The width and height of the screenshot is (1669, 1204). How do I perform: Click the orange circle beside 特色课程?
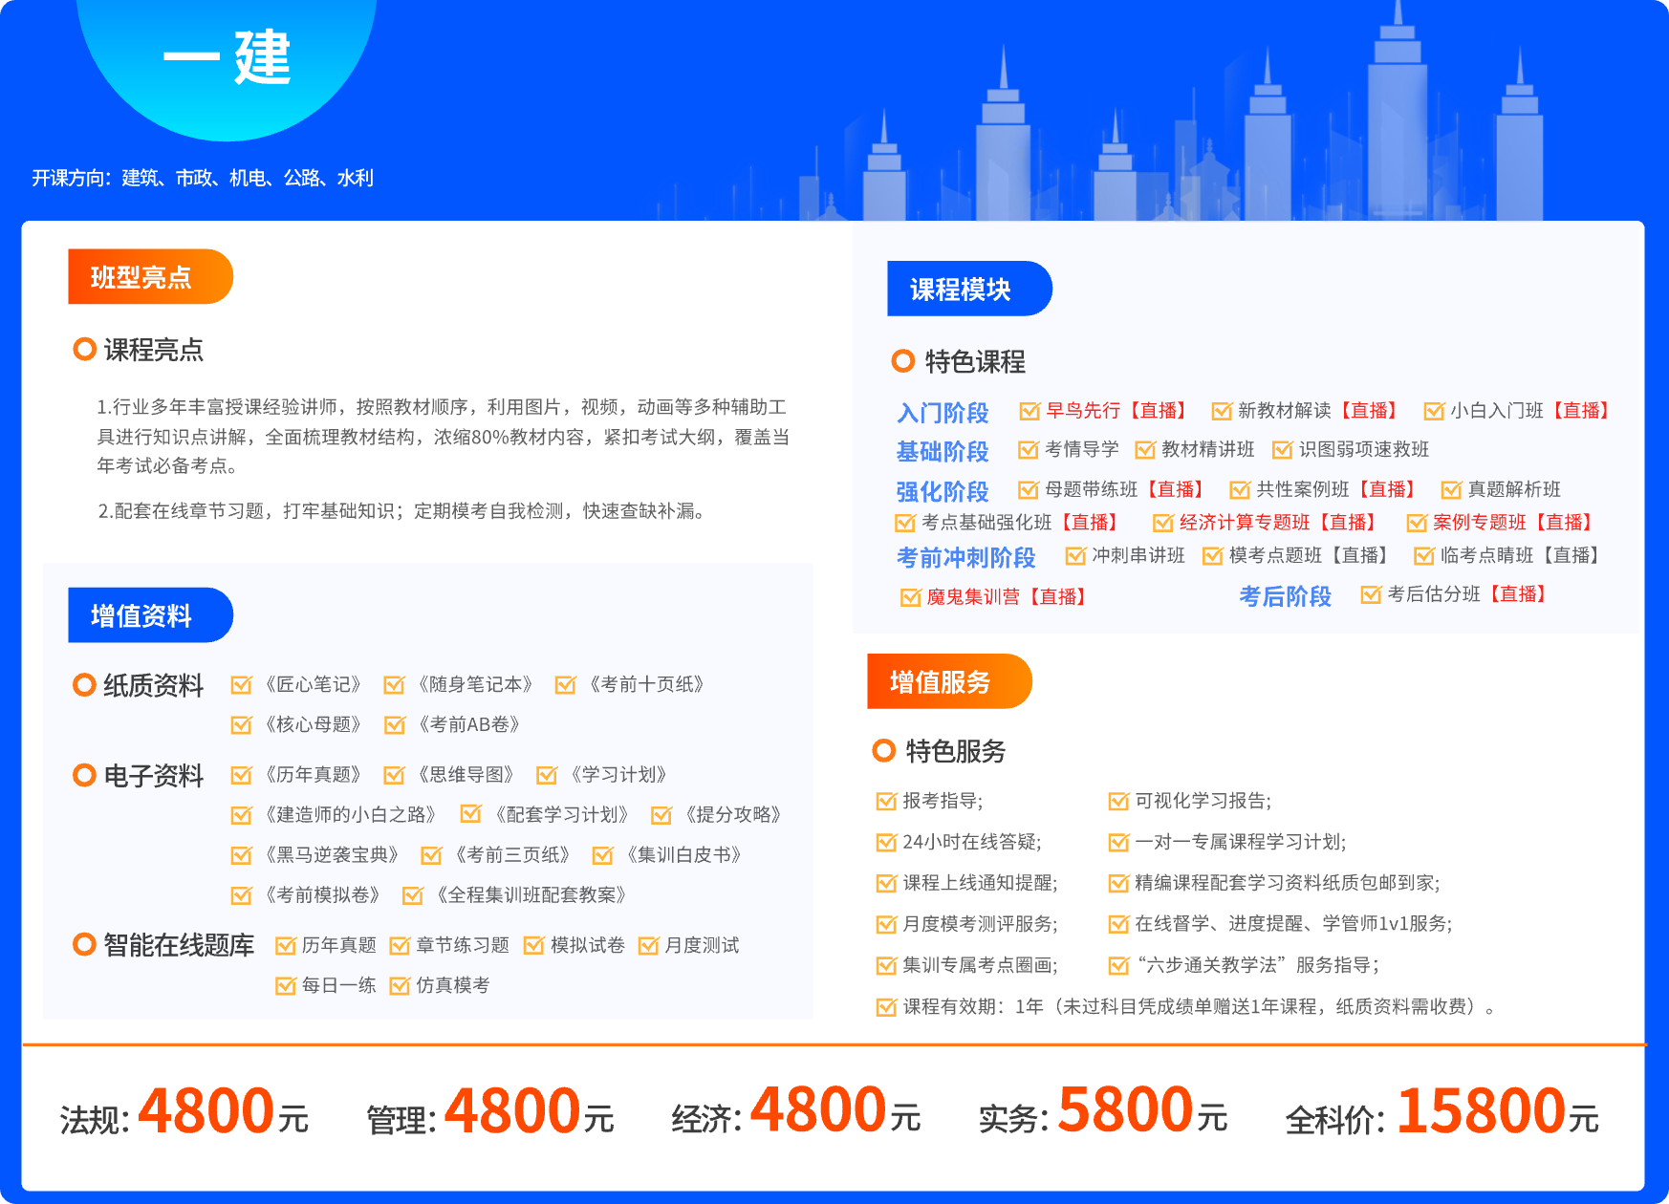(x=902, y=361)
